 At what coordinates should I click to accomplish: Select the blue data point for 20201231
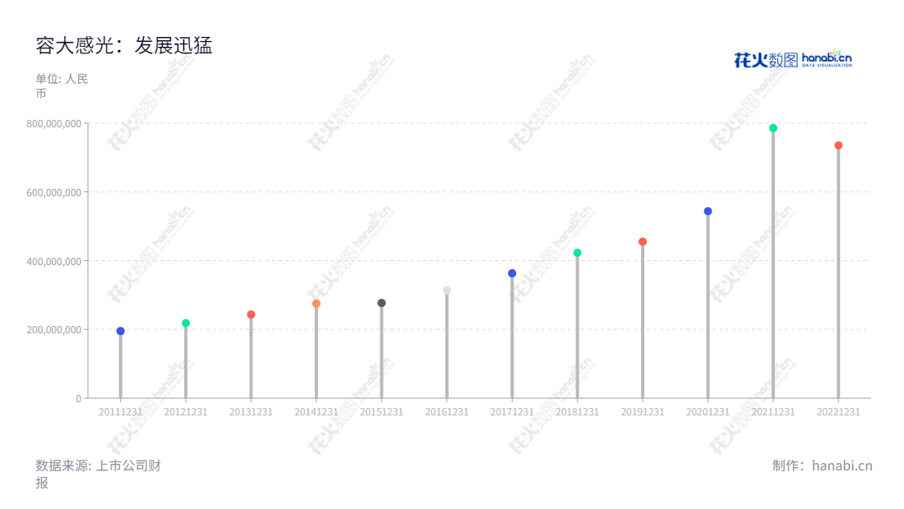click(708, 211)
